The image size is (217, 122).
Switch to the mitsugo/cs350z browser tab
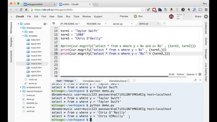coord(39,4)
